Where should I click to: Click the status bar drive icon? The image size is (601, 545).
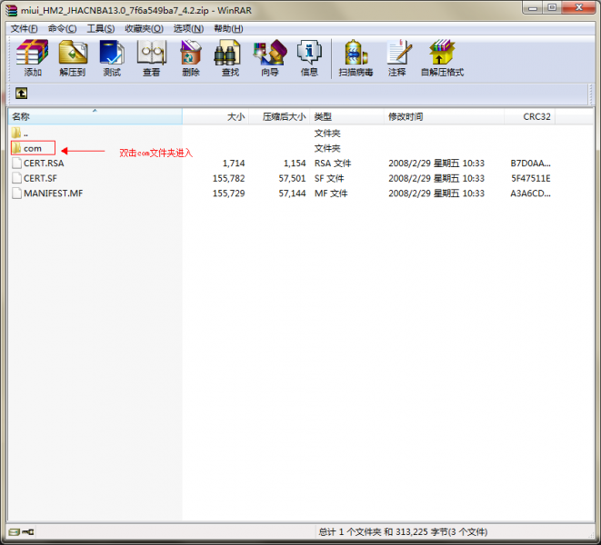pos(14,531)
